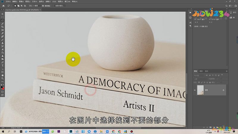Open the Actions play panel icon
The image size is (238, 134).
coord(190,13)
